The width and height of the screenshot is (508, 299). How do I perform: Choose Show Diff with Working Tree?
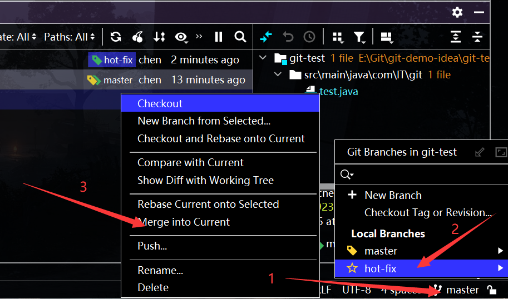click(220, 180)
